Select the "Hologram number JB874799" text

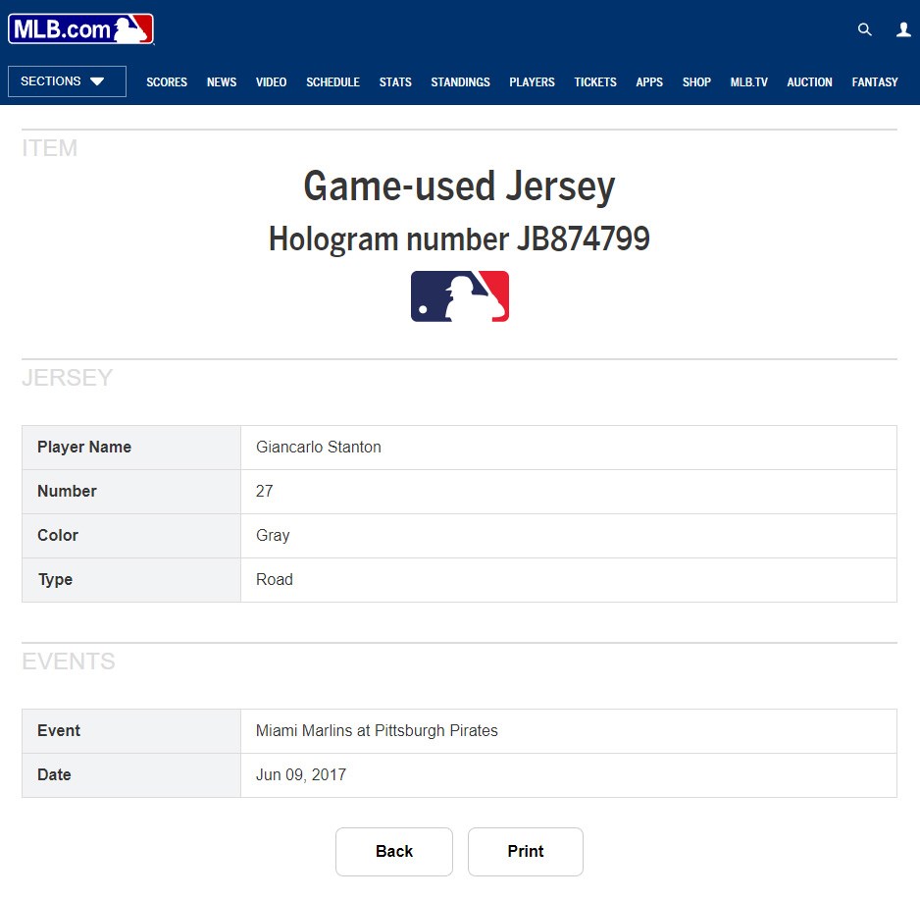click(x=459, y=238)
